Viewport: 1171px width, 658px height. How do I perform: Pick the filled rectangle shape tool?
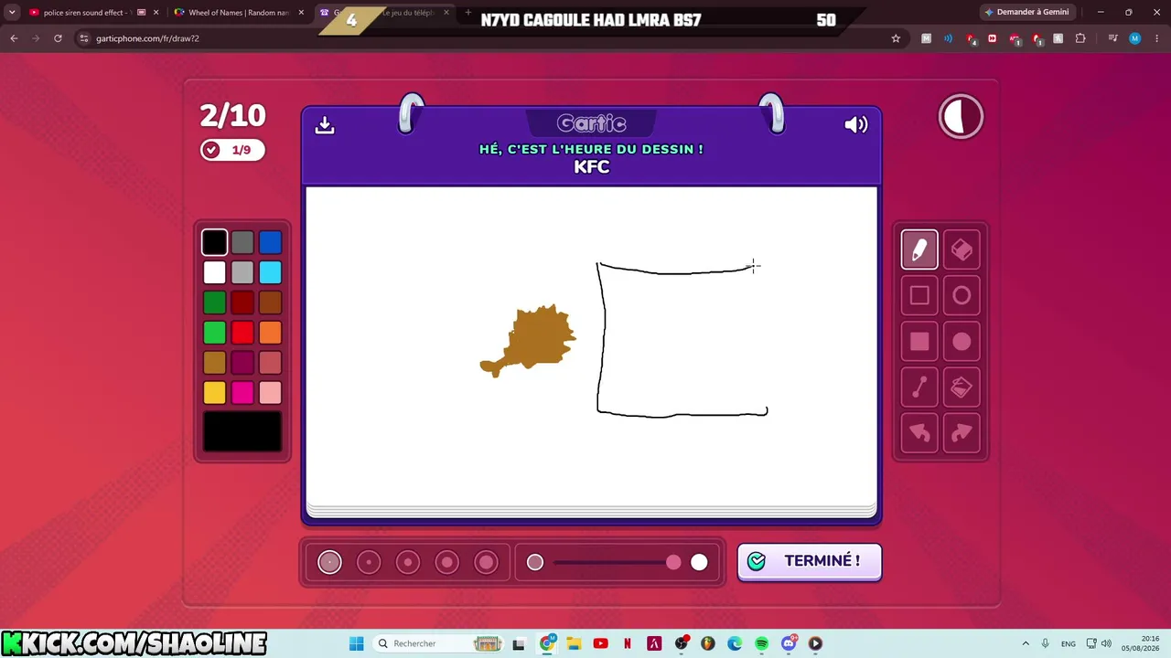click(x=919, y=342)
